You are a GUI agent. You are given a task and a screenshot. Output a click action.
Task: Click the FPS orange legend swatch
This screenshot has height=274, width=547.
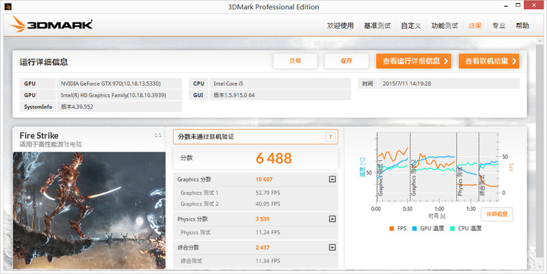tap(391, 229)
